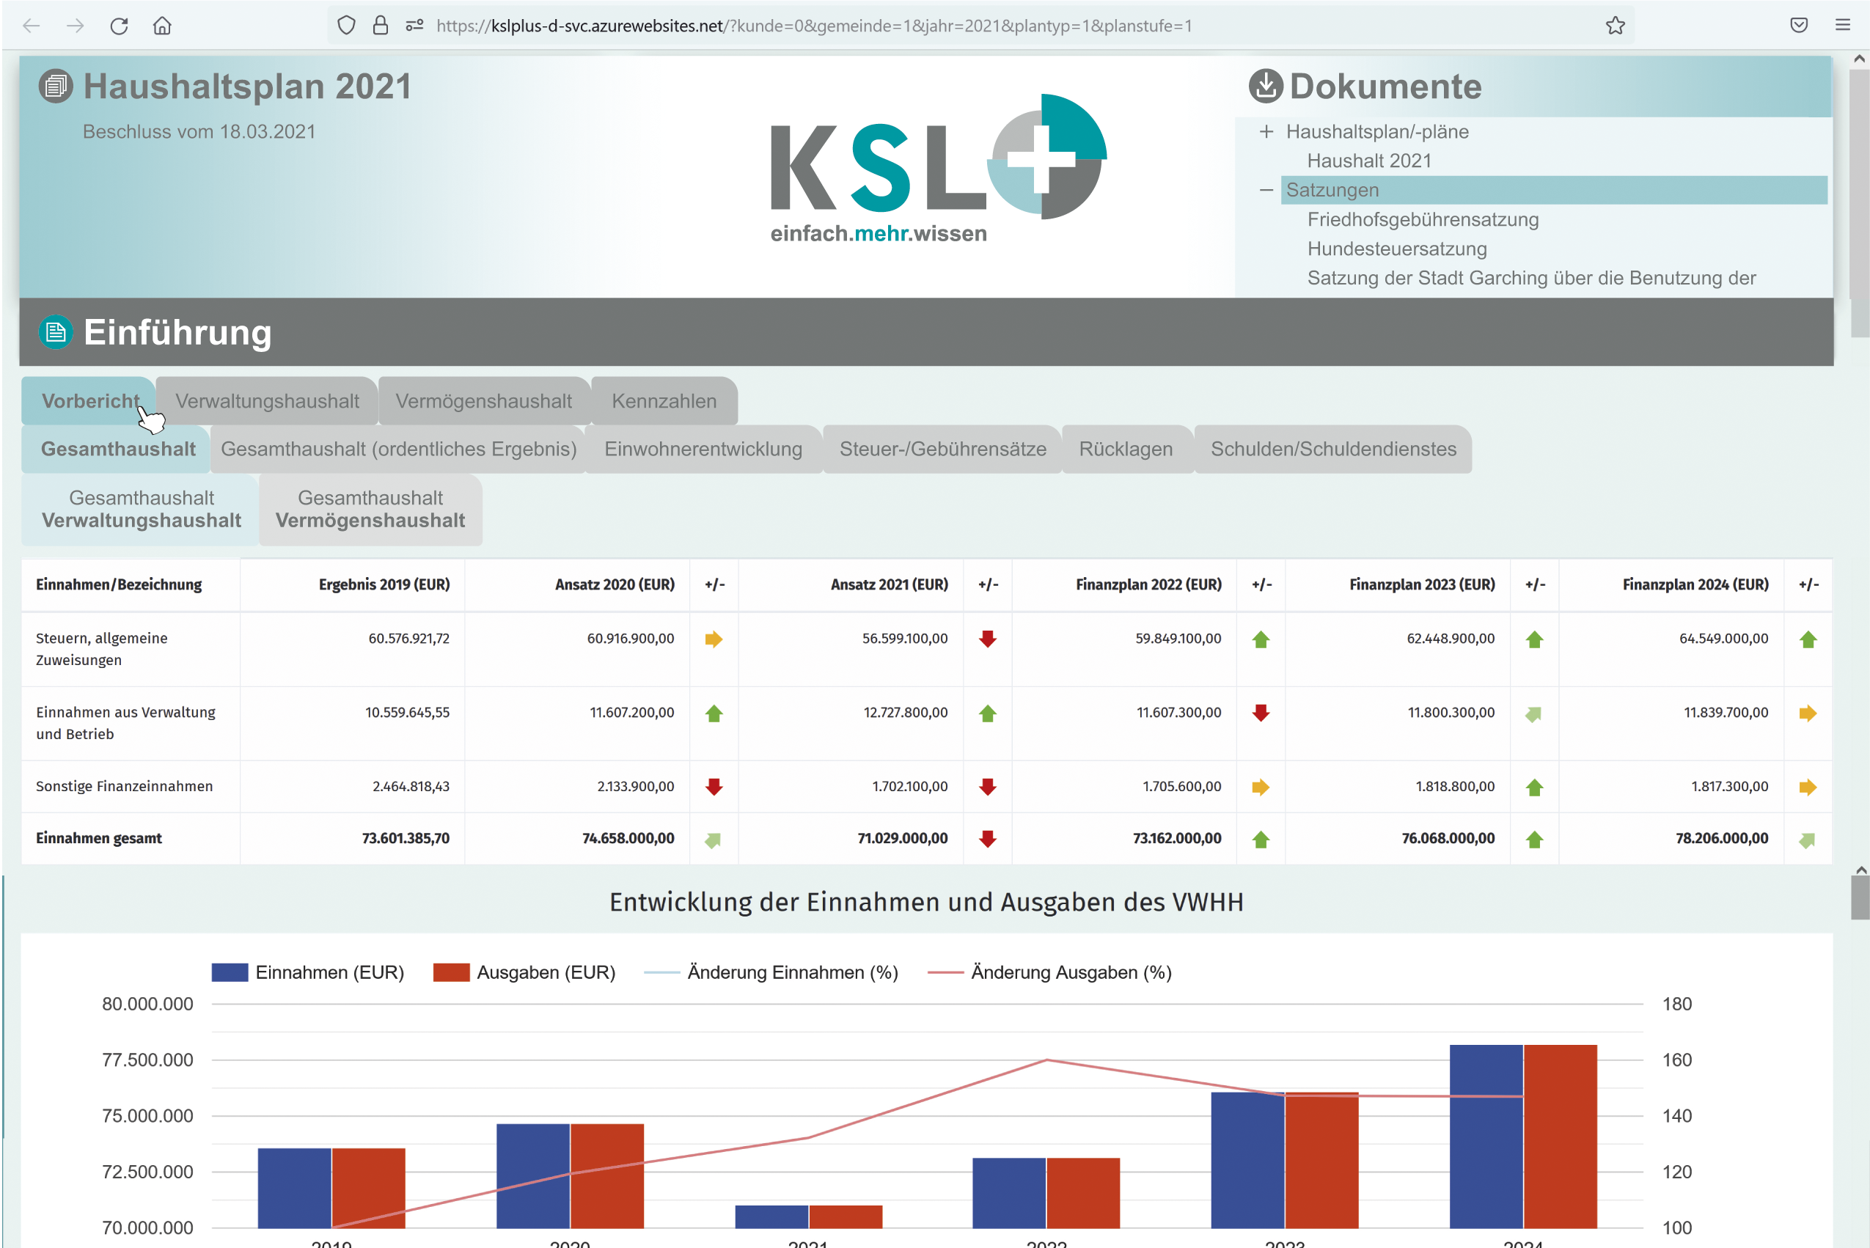Click the 2020 Ausgaben red bar
1870x1248 pixels.
(x=607, y=1176)
